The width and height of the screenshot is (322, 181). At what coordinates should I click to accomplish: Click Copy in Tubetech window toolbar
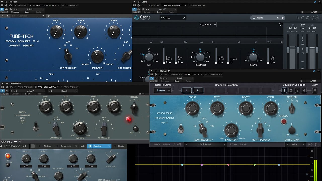click(x=27, y=12)
